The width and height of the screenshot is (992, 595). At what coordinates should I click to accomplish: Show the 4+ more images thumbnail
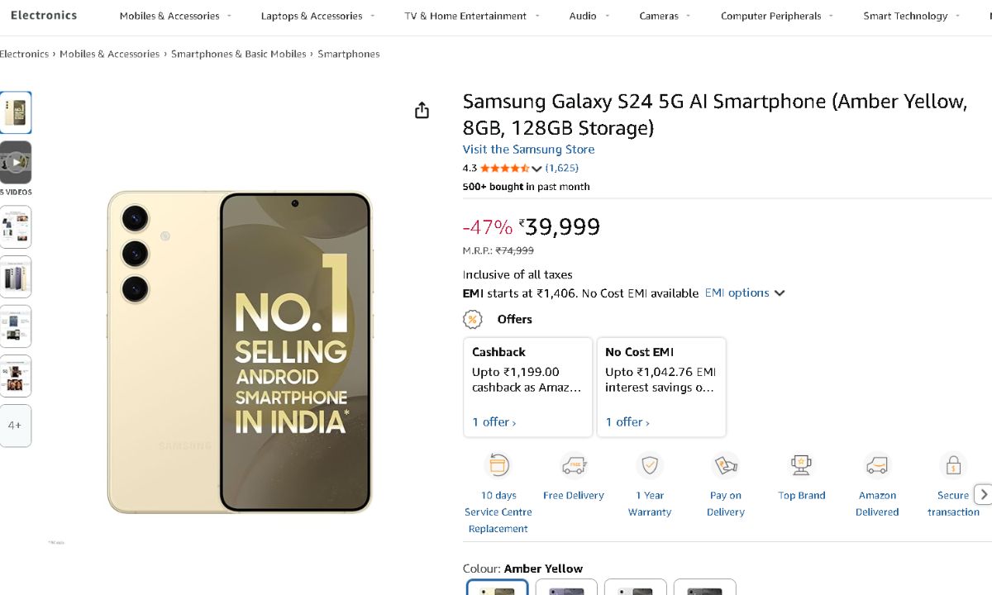coord(16,426)
